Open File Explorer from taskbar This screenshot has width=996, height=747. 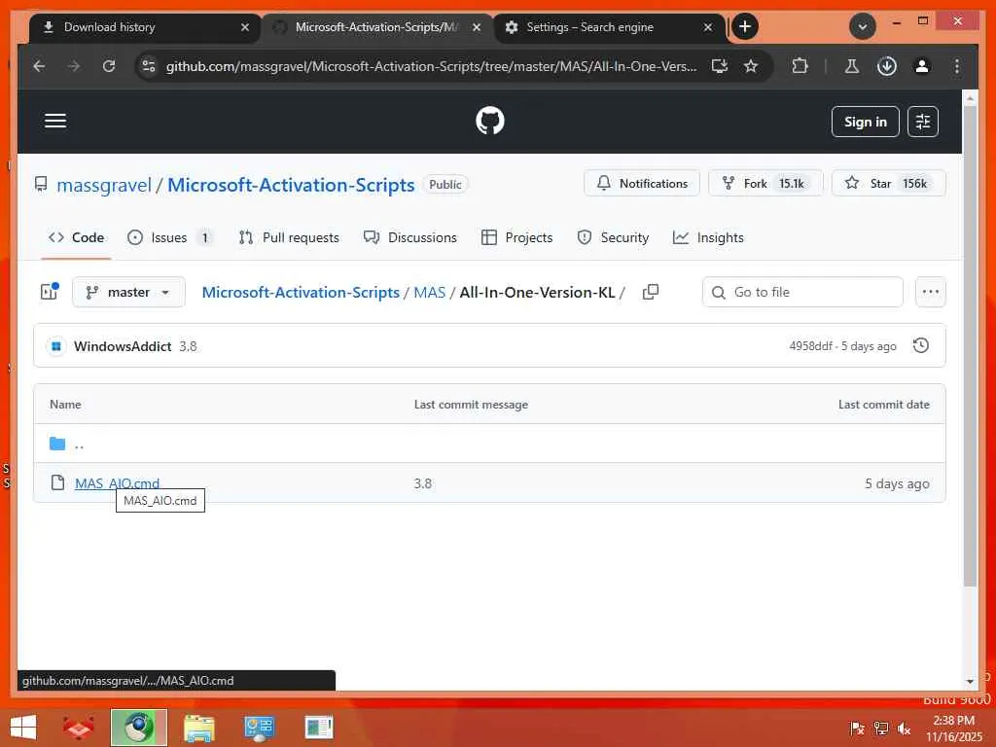pyautogui.click(x=198, y=728)
